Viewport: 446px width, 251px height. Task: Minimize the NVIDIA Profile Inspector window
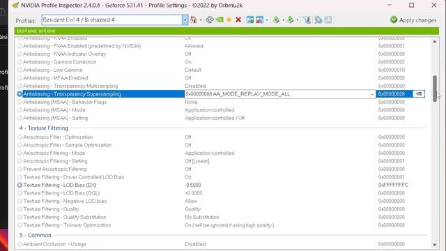click(x=390, y=5)
